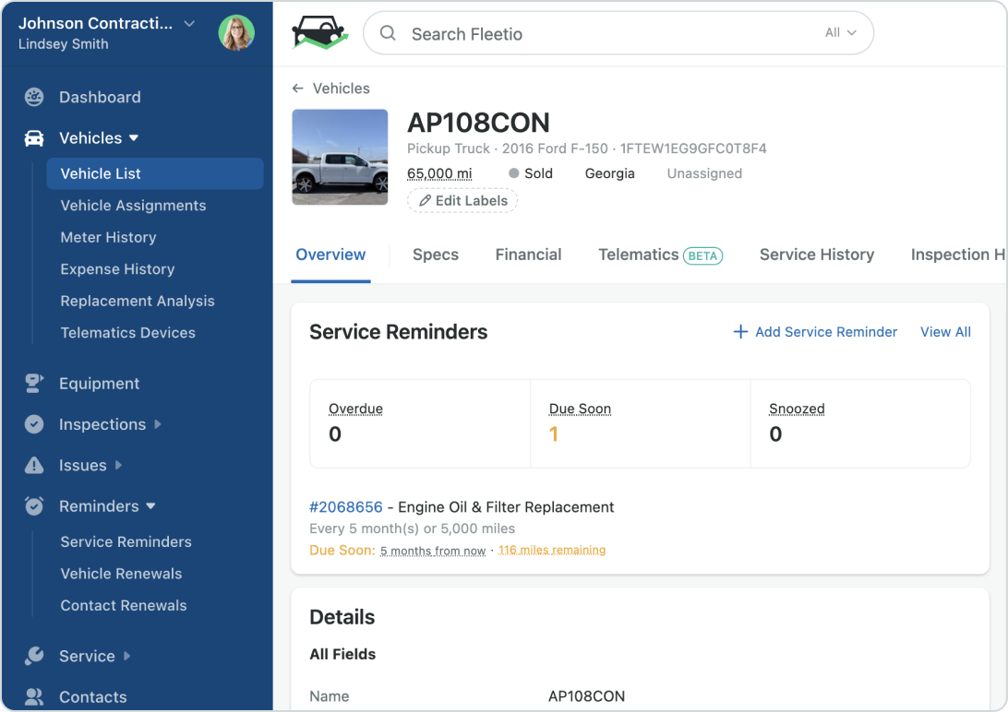This screenshot has width=1008, height=712.
Task: Click the Service wrench icon
Action: click(34, 656)
